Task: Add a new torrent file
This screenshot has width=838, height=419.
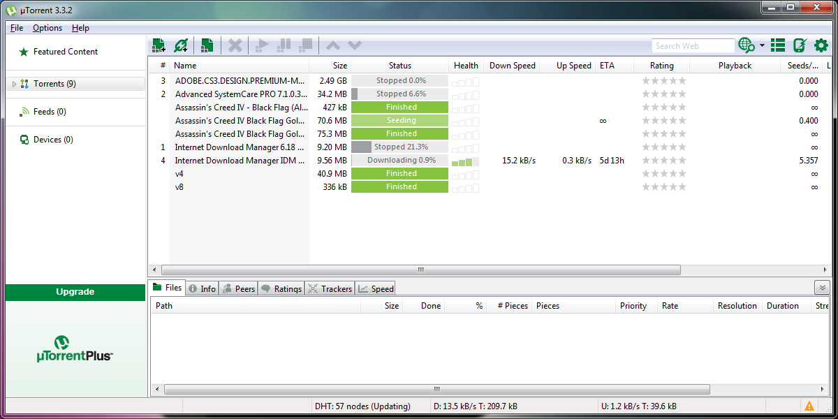Action: click(x=159, y=45)
